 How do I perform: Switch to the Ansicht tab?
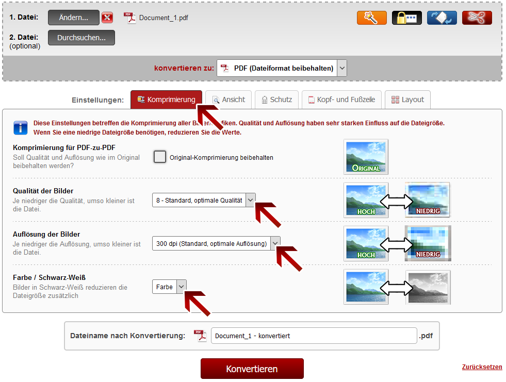pos(228,99)
